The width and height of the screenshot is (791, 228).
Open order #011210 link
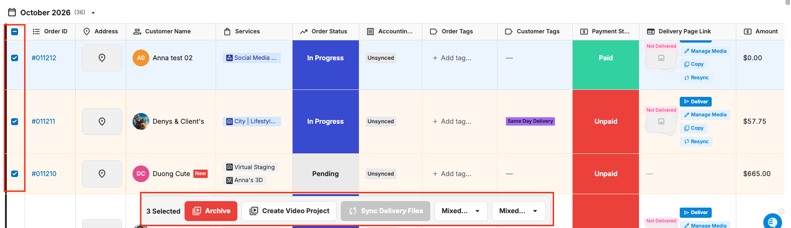pyautogui.click(x=44, y=174)
